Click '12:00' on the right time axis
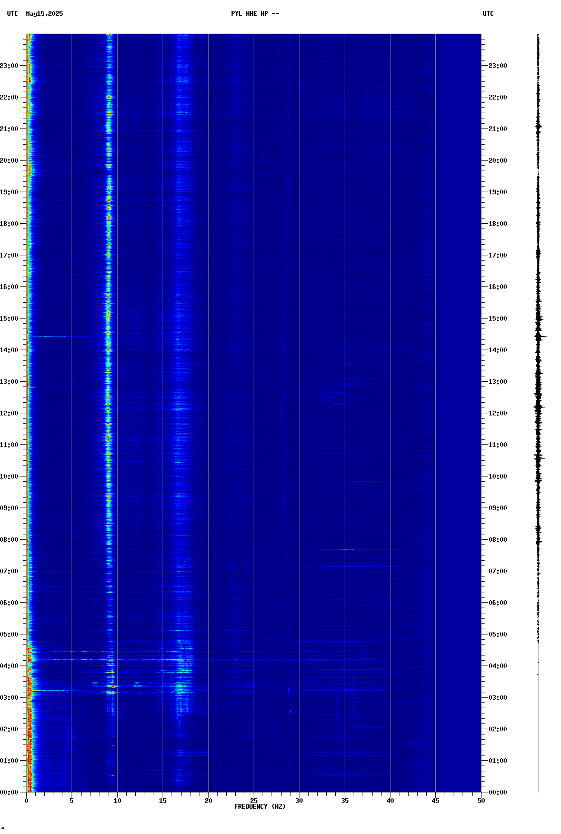Viewport: 561px width, 834px height. tap(498, 413)
